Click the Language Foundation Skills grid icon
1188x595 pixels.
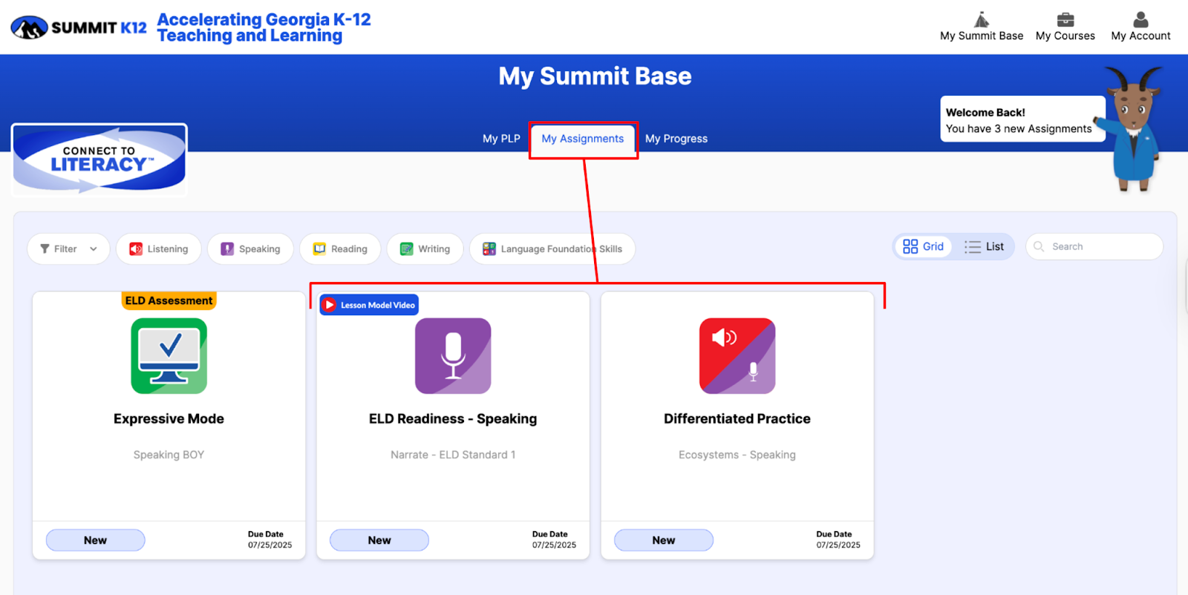tap(489, 249)
